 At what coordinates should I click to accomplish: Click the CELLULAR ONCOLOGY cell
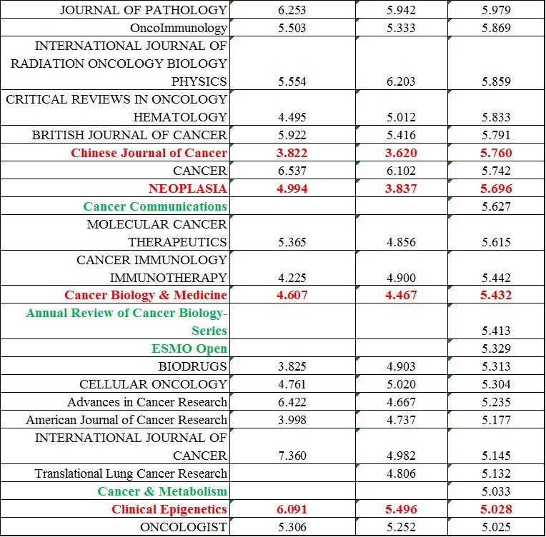115,384
